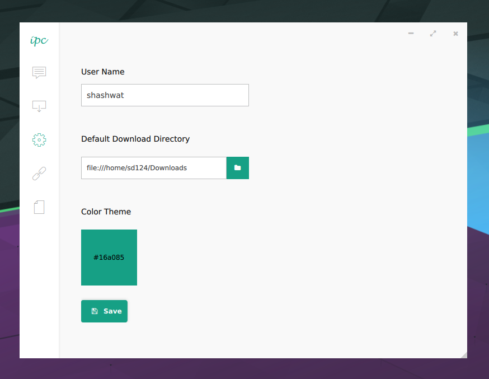Click the ipc logo in sidebar
489x379 pixels.
39,40
